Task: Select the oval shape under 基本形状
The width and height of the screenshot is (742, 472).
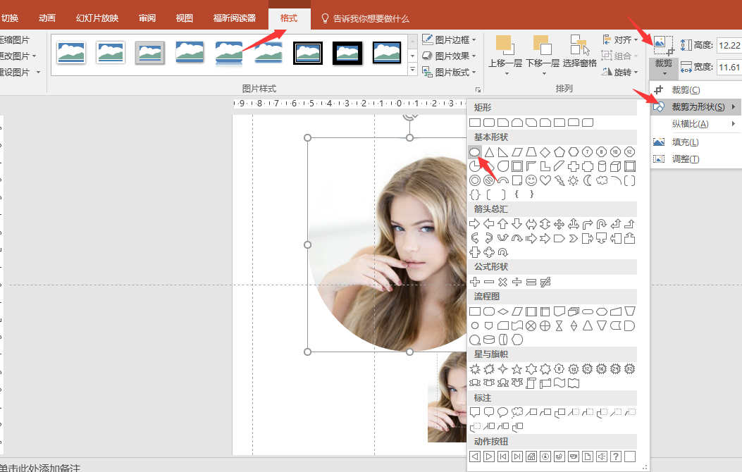Action: tap(475, 151)
